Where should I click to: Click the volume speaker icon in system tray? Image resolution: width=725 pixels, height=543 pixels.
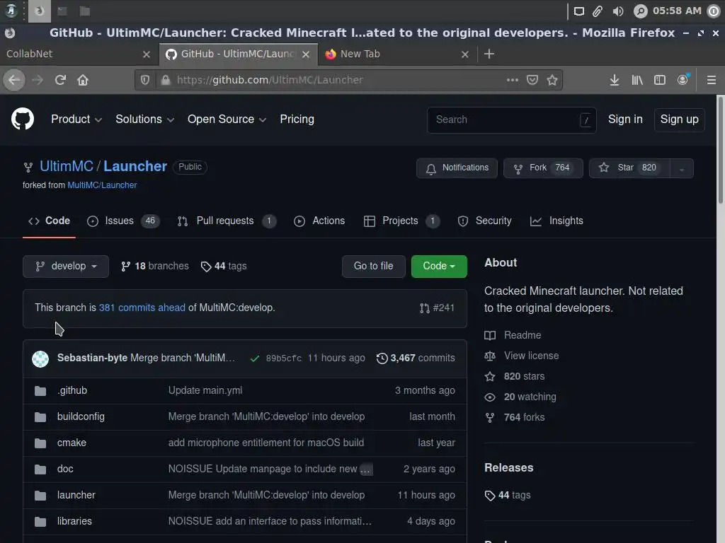617,11
